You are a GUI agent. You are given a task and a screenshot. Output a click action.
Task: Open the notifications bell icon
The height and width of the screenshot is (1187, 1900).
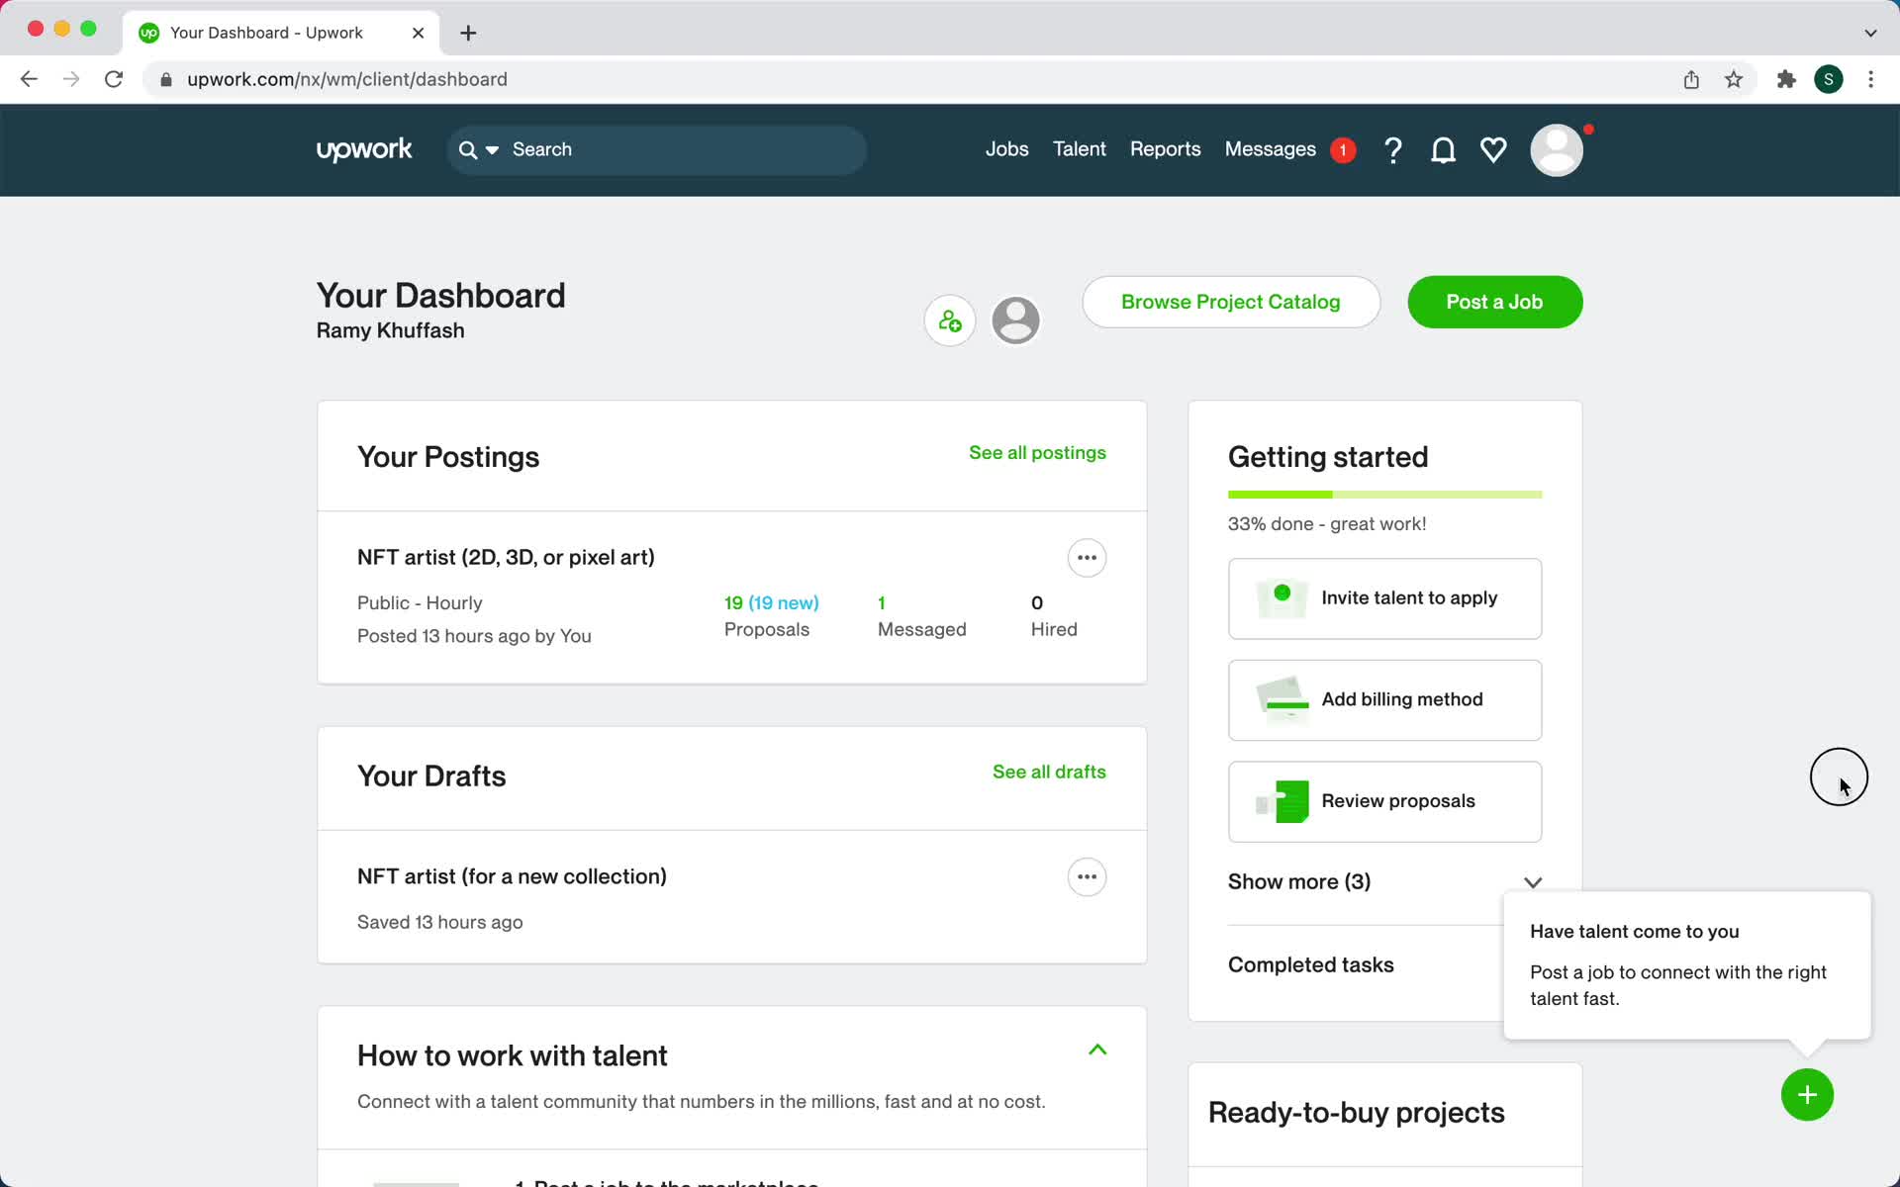[x=1443, y=150]
